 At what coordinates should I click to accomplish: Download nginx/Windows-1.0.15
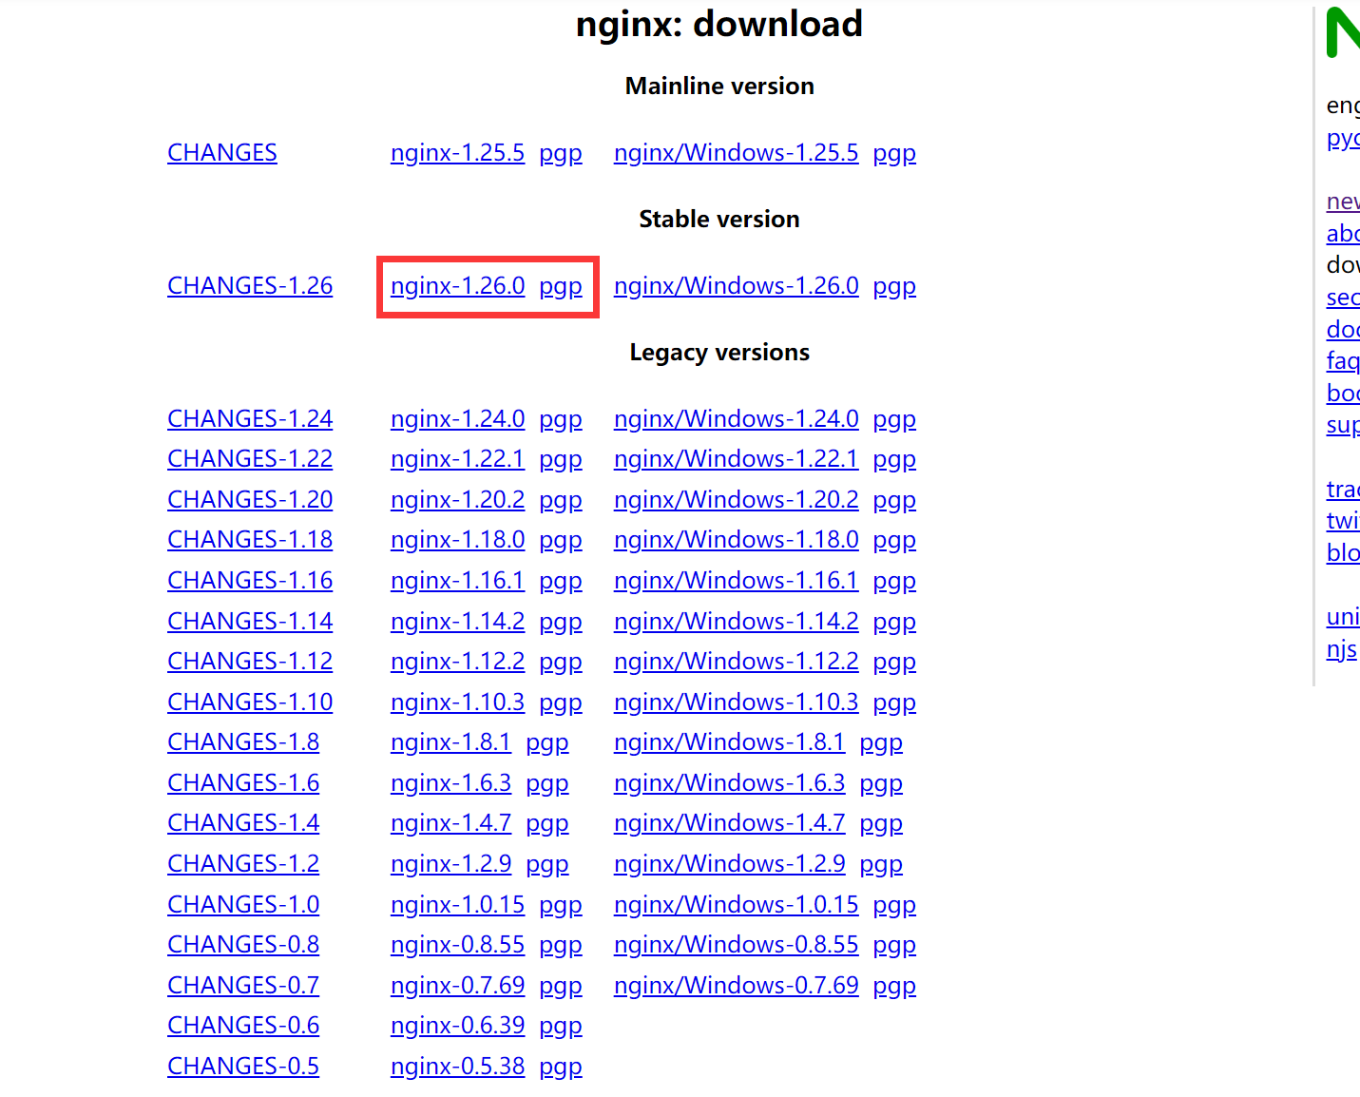pyautogui.click(x=736, y=905)
